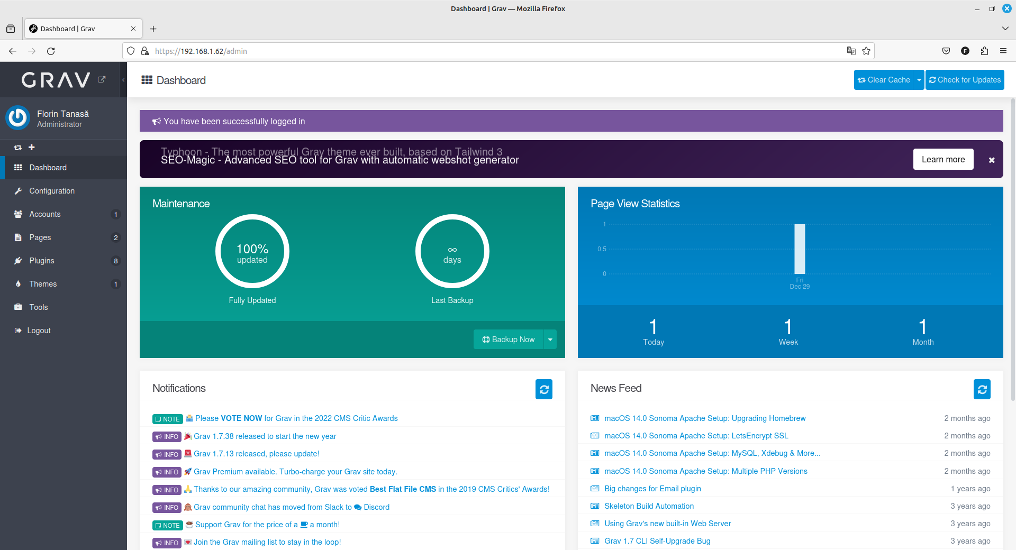Image resolution: width=1016 pixels, height=550 pixels.
Task: Refresh the Notifications panel
Action: (x=544, y=389)
